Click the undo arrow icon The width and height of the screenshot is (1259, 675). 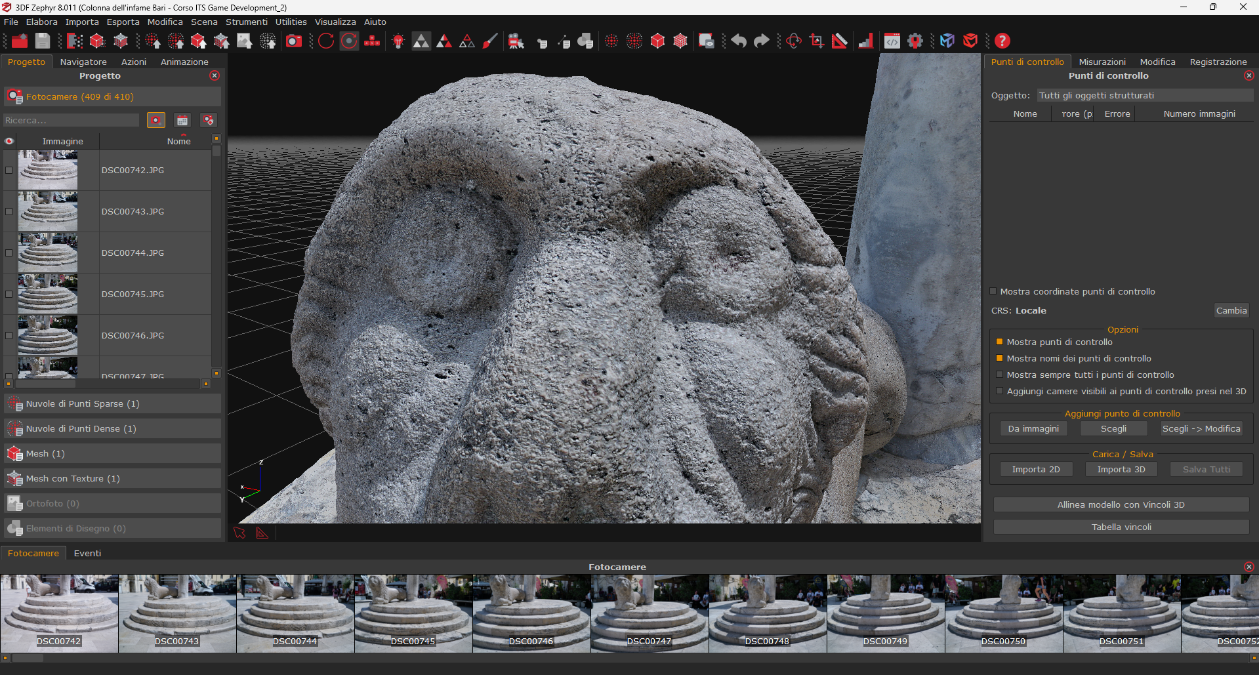point(739,41)
